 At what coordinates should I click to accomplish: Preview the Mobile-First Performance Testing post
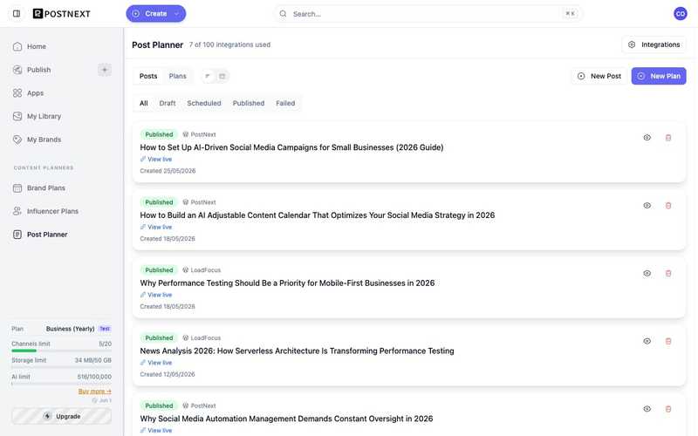point(647,273)
